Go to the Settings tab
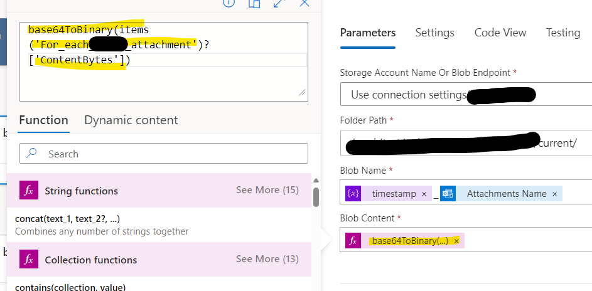 click(434, 33)
